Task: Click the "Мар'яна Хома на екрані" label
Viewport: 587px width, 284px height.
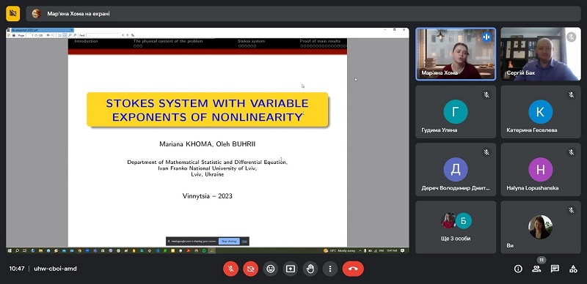Action: (79, 14)
